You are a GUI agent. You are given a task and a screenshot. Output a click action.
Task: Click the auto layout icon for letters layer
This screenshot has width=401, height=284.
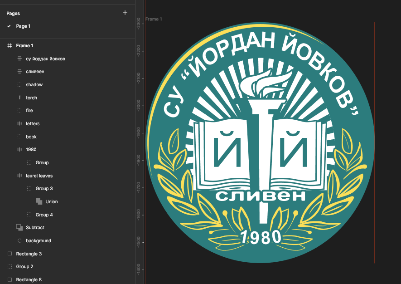click(19, 123)
